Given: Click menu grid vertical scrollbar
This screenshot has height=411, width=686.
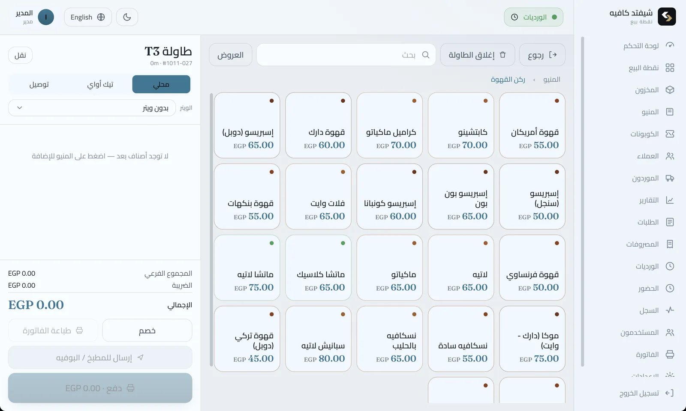Looking at the screenshot, I should pyautogui.click(x=211, y=229).
